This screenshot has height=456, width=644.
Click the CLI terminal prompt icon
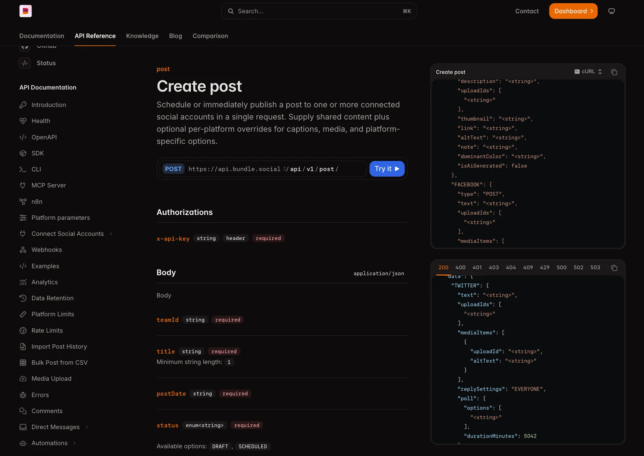[x=23, y=169]
